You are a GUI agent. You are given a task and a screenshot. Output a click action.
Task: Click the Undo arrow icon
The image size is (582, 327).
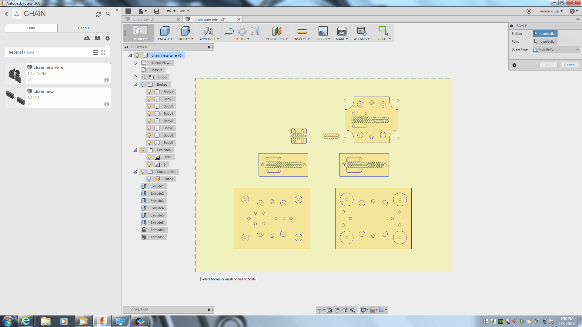tap(169, 11)
